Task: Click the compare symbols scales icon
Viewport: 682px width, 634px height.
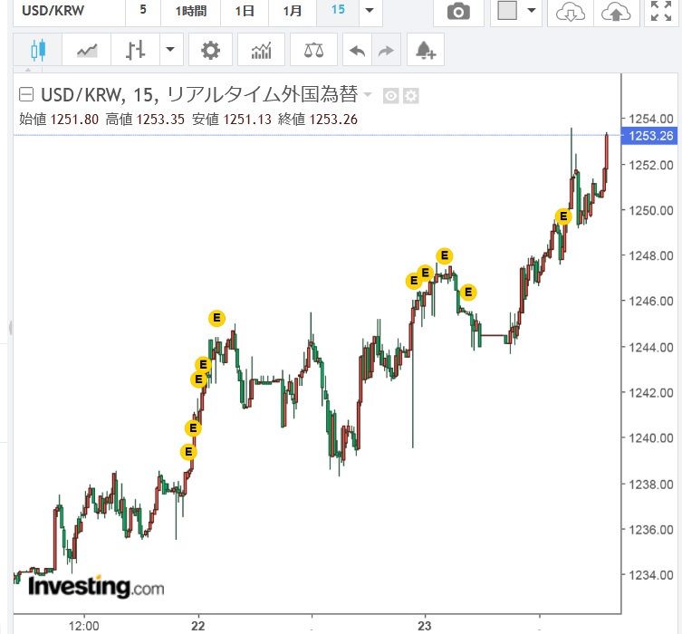Action: pos(313,51)
